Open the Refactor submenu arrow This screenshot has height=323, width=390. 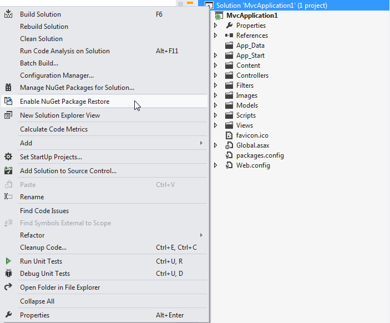point(201,235)
